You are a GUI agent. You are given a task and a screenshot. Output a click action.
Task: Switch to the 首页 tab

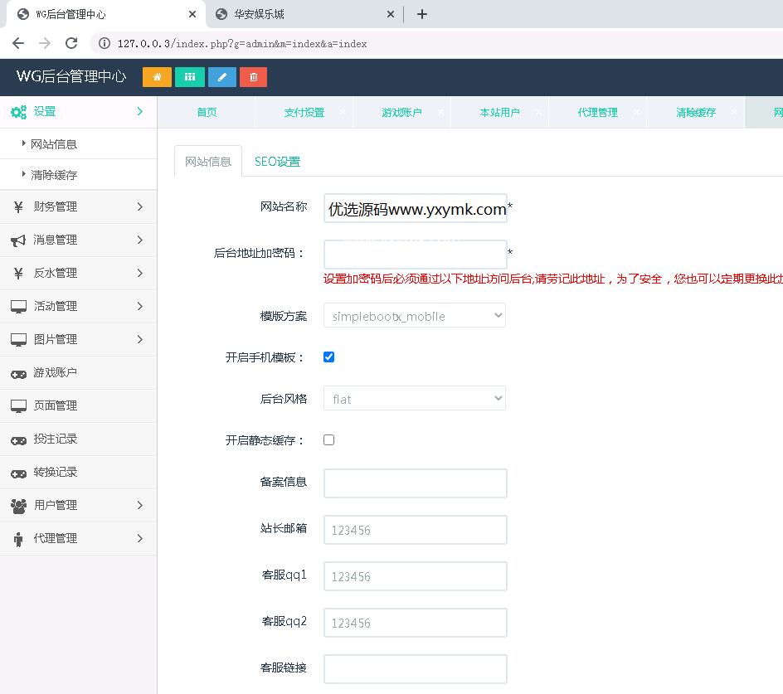pos(207,112)
